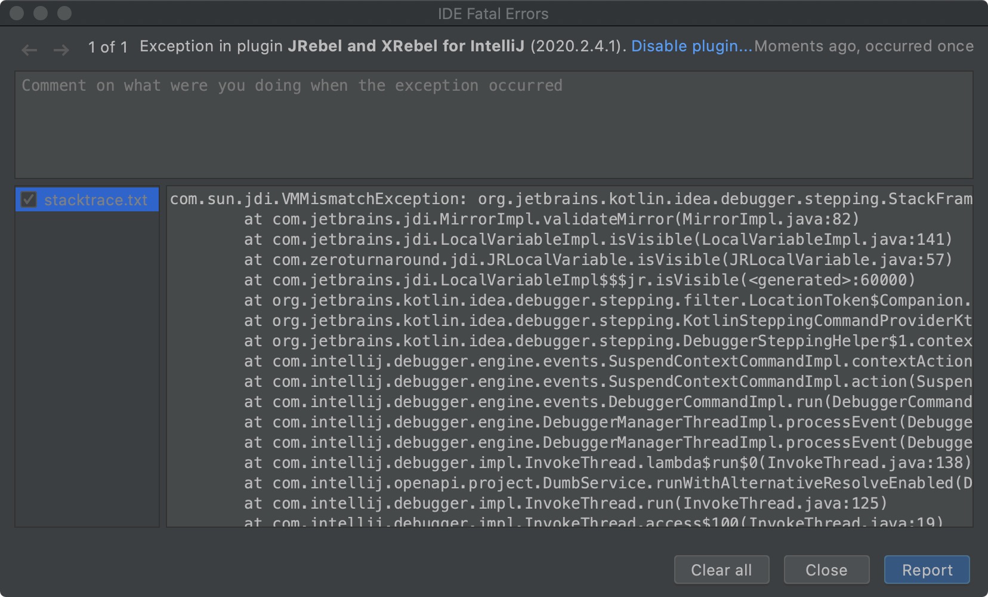988x597 pixels.
Task: Focus the exception comment text field
Action: coord(493,125)
